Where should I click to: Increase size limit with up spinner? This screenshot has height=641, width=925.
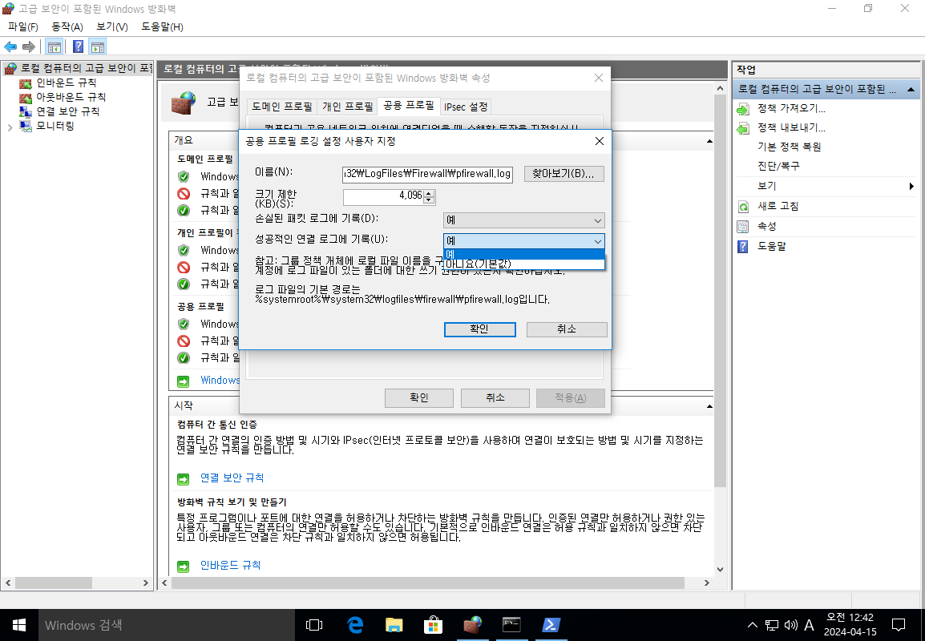(430, 193)
